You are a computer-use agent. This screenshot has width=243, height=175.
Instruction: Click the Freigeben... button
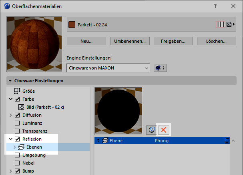(173, 41)
